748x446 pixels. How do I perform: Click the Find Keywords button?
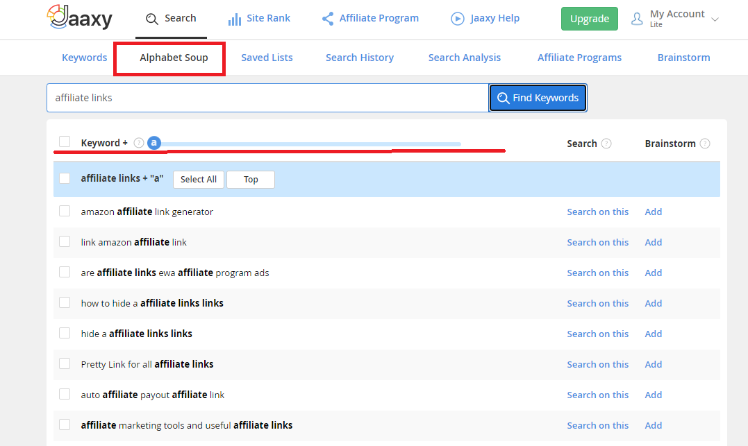pos(538,98)
